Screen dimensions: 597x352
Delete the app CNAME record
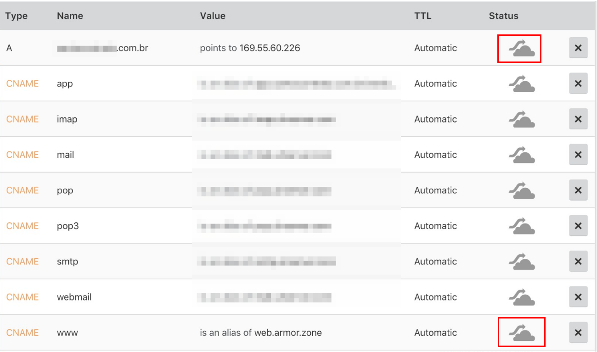[x=578, y=84]
